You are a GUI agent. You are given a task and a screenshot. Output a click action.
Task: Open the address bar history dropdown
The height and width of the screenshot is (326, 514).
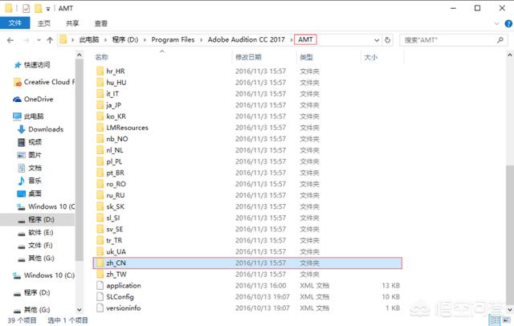click(x=375, y=39)
